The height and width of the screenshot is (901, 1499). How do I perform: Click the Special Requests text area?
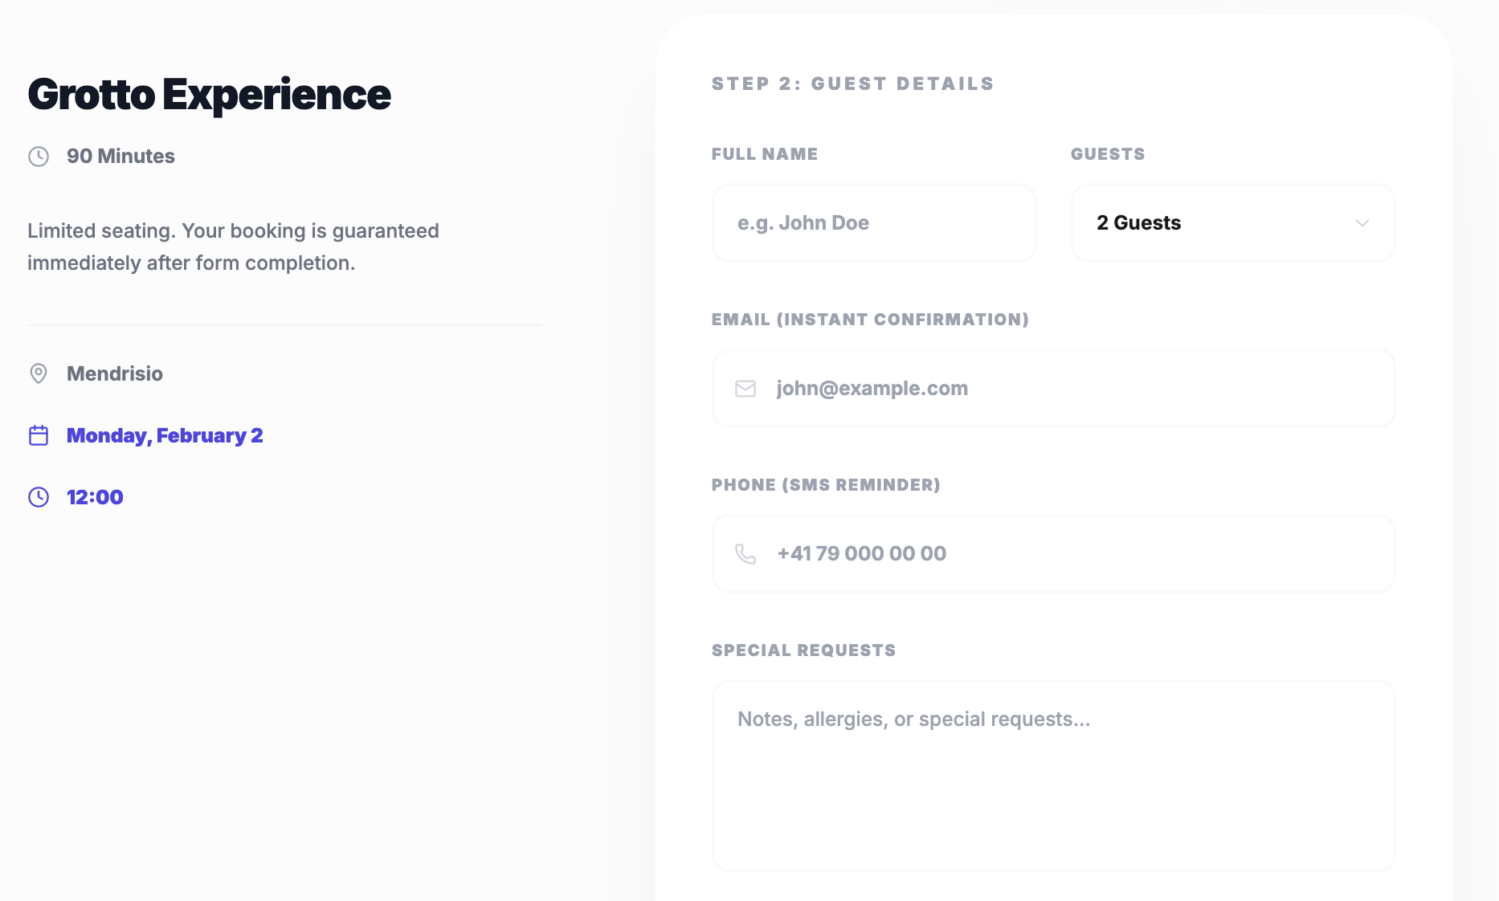[x=1053, y=776]
